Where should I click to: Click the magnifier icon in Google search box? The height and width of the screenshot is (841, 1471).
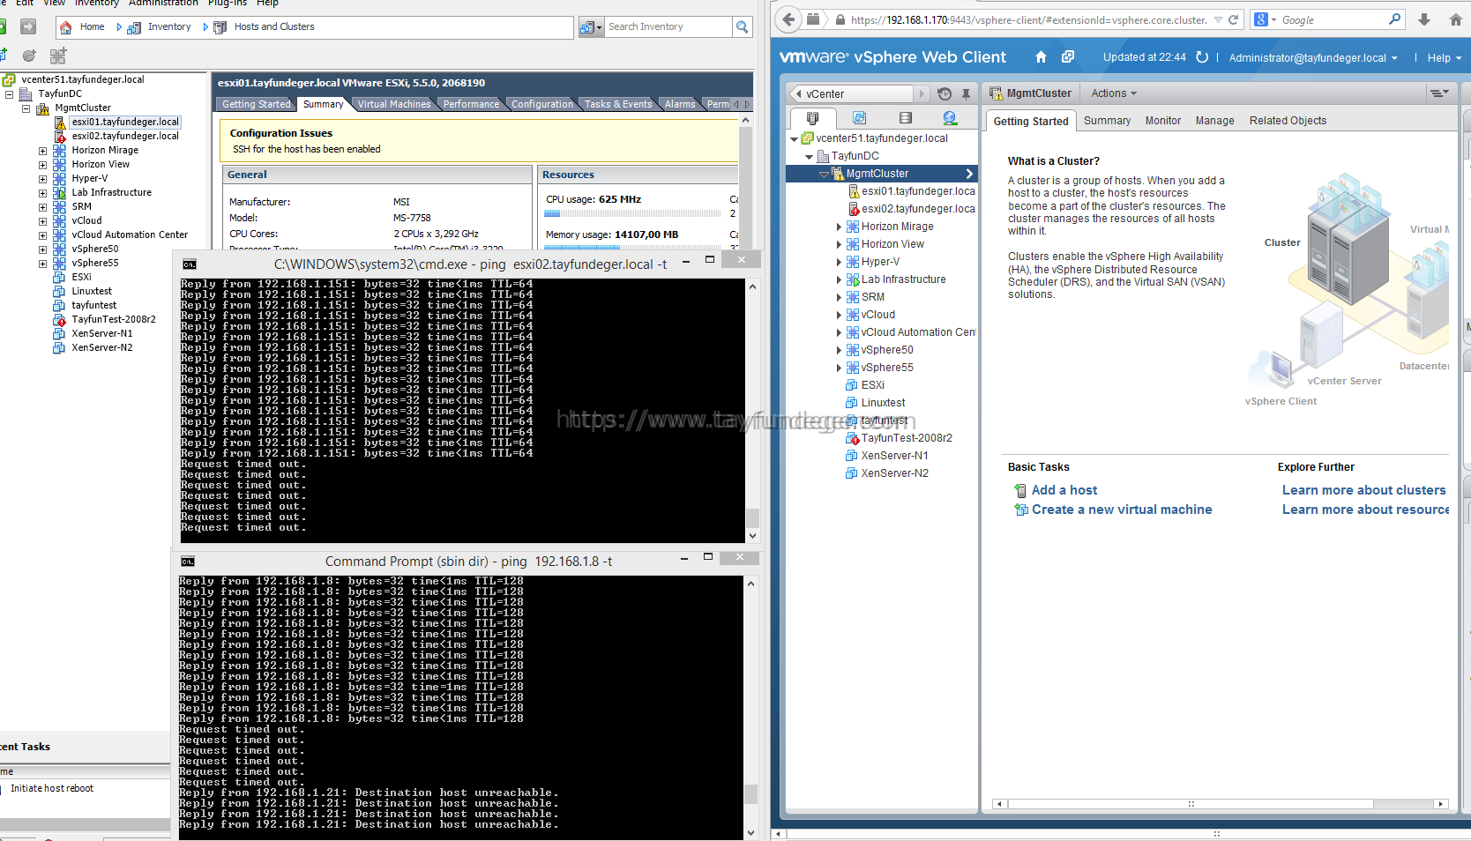(x=1394, y=19)
